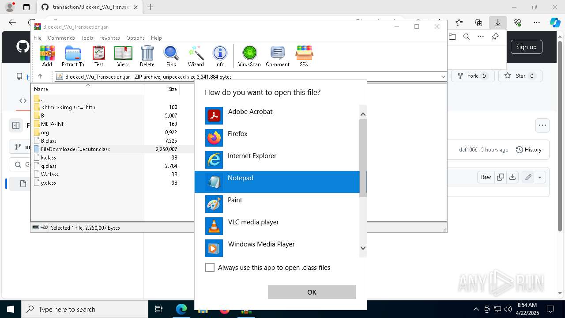Click the GitHub more options ellipsis button
Viewport: 565px width, 318px height.
point(542,125)
